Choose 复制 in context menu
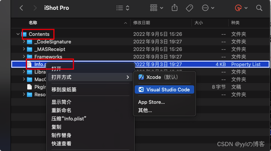 tap(90, 127)
